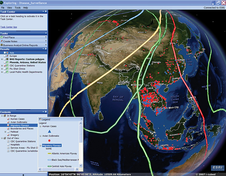This screenshot has width=226, height=176.
Task: Click the pushpin icon beside Europe result
Action: tap(7, 56)
